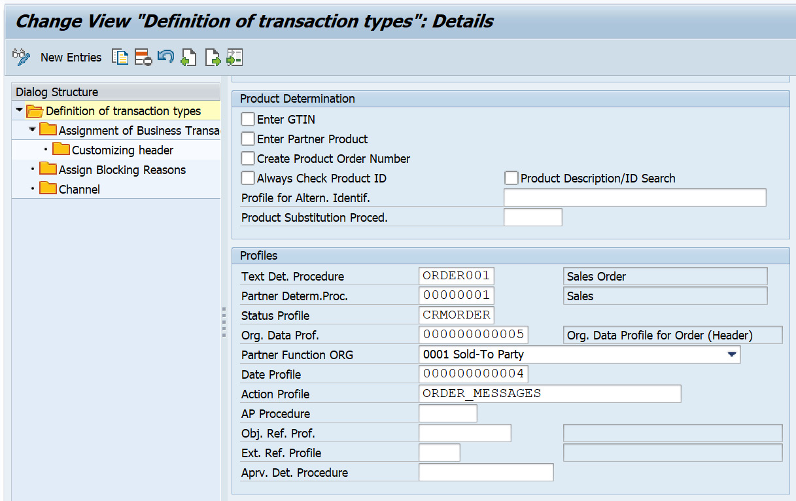Toggle Always Check Product ID checkbox

pyautogui.click(x=248, y=178)
